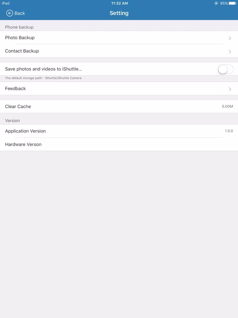The width and height of the screenshot is (238, 318).
Task: Click the 0.00M cache size value
Action: point(227,106)
